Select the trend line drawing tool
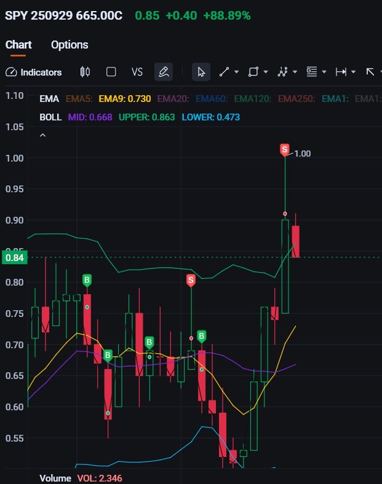The image size is (382, 484). click(x=224, y=72)
